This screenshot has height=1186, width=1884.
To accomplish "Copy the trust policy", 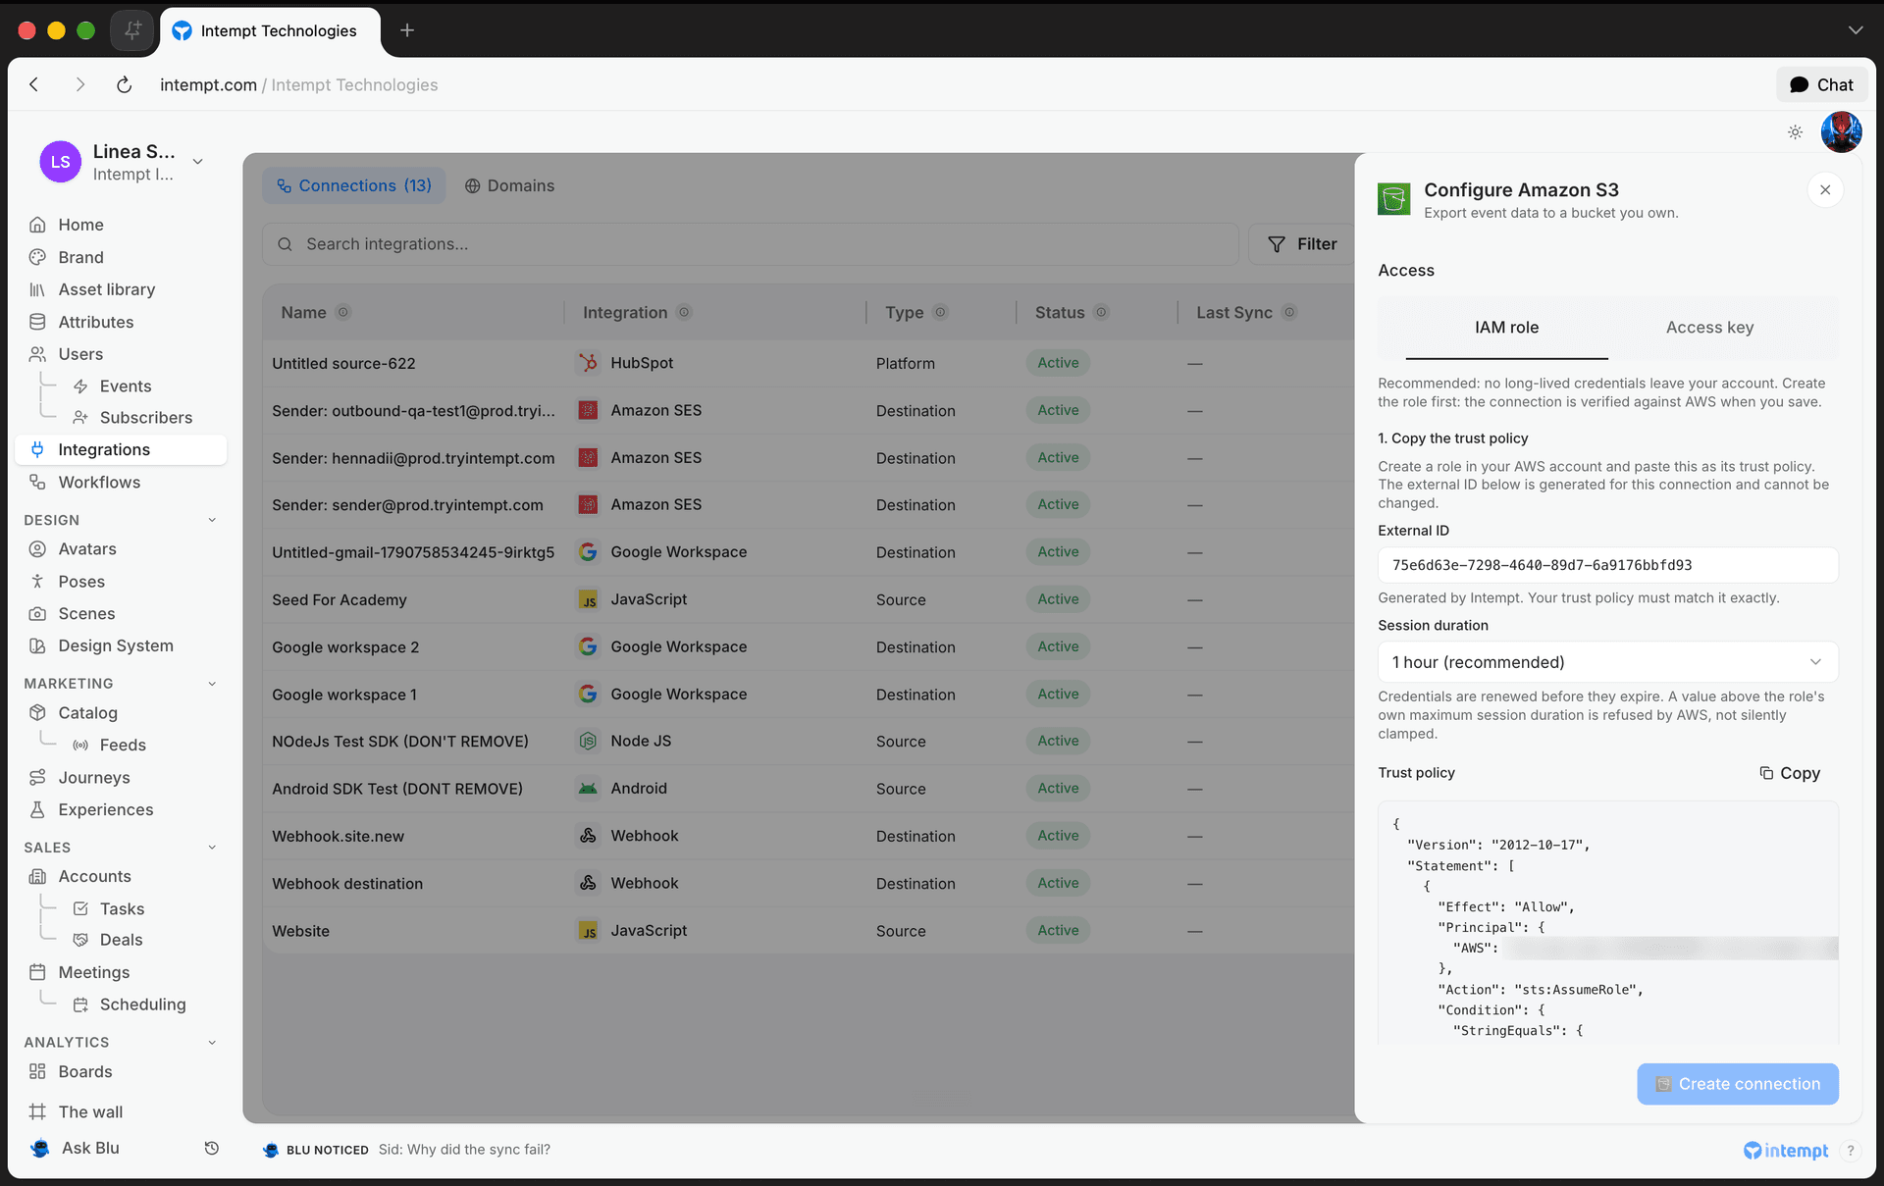I will click(x=1790, y=773).
